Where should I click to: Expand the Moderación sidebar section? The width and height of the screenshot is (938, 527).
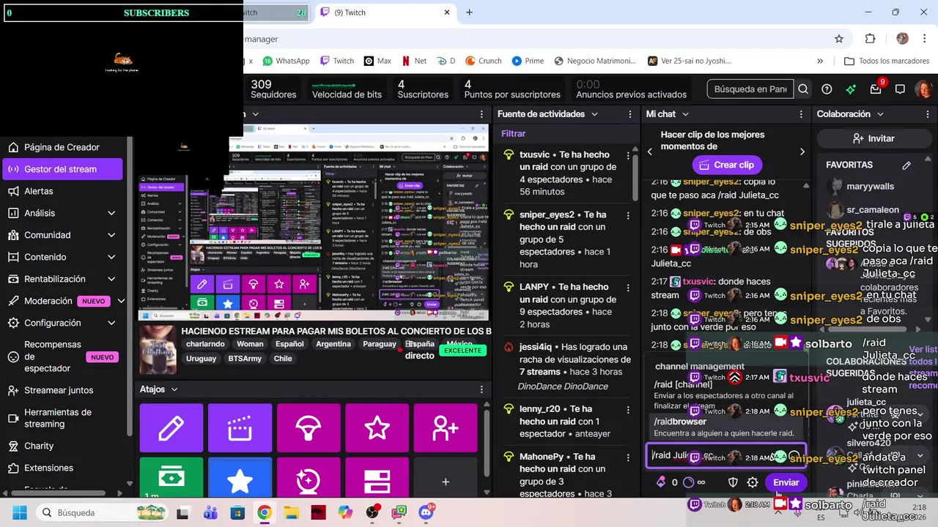(x=121, y=301)
